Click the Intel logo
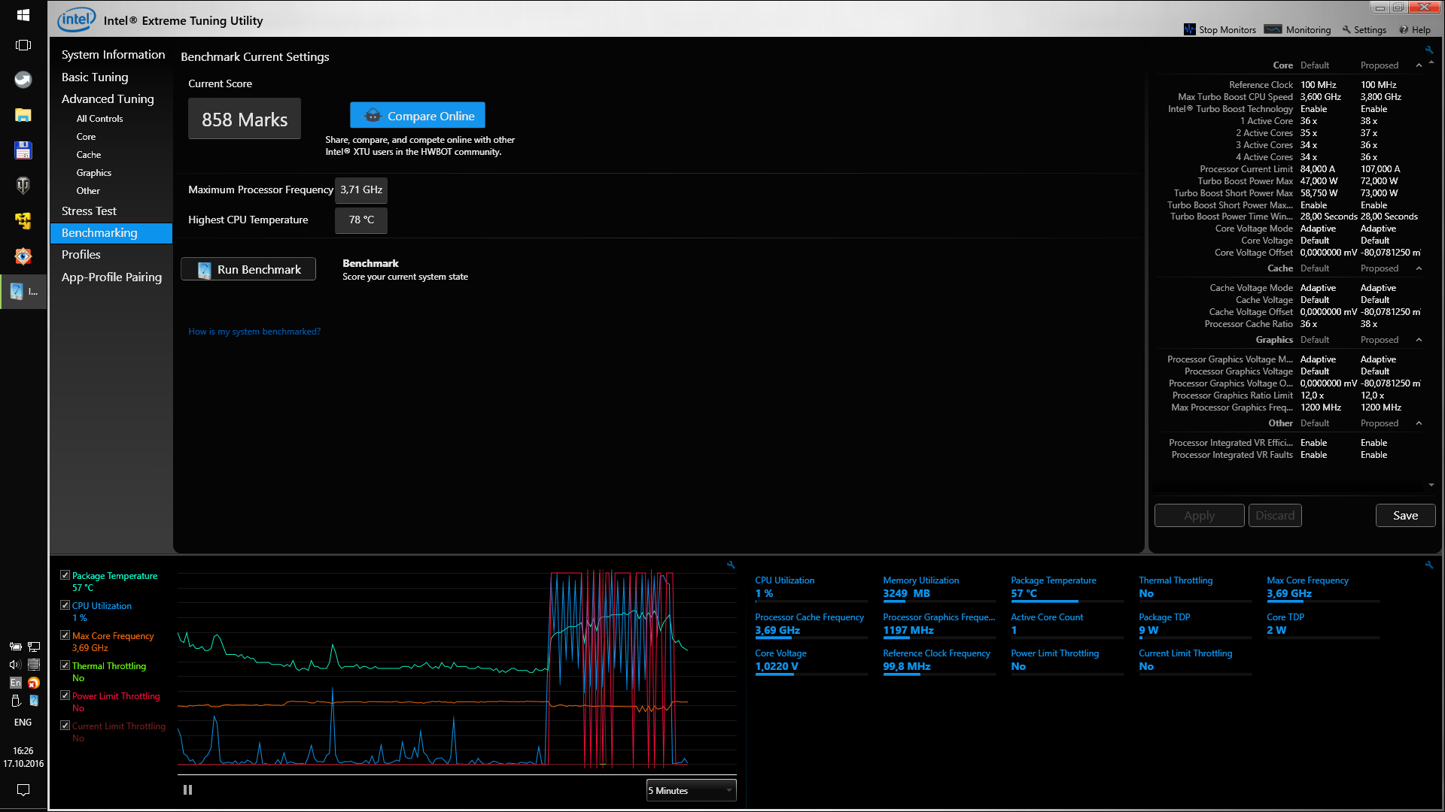This screenshot has width=1445, height=812. click(x=76, y=20)
